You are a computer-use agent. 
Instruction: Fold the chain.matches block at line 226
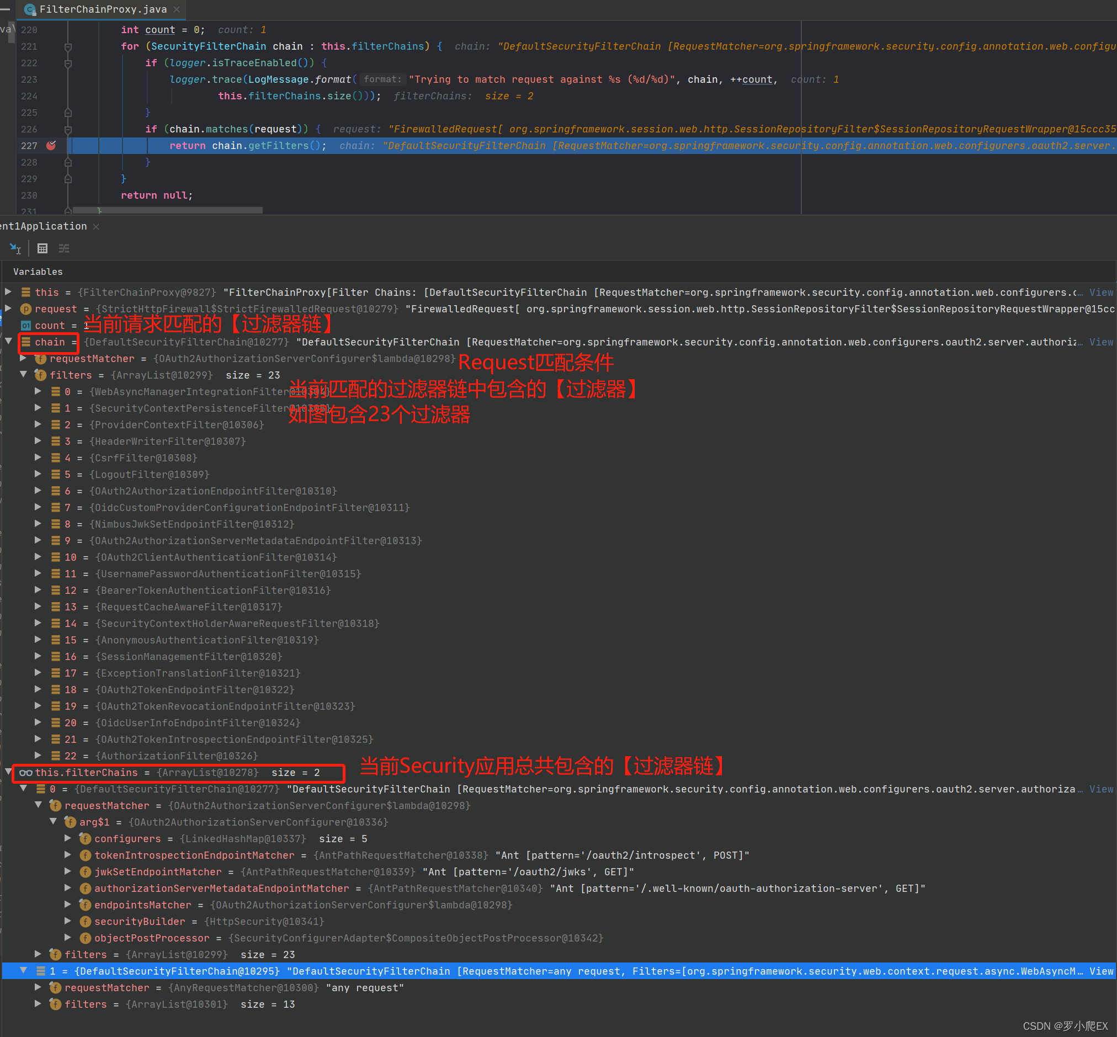tap(68, 130)
